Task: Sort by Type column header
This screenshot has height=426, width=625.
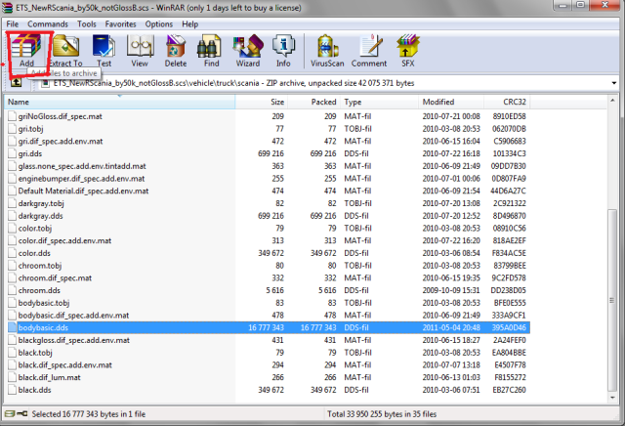Action: click(379, 102)
